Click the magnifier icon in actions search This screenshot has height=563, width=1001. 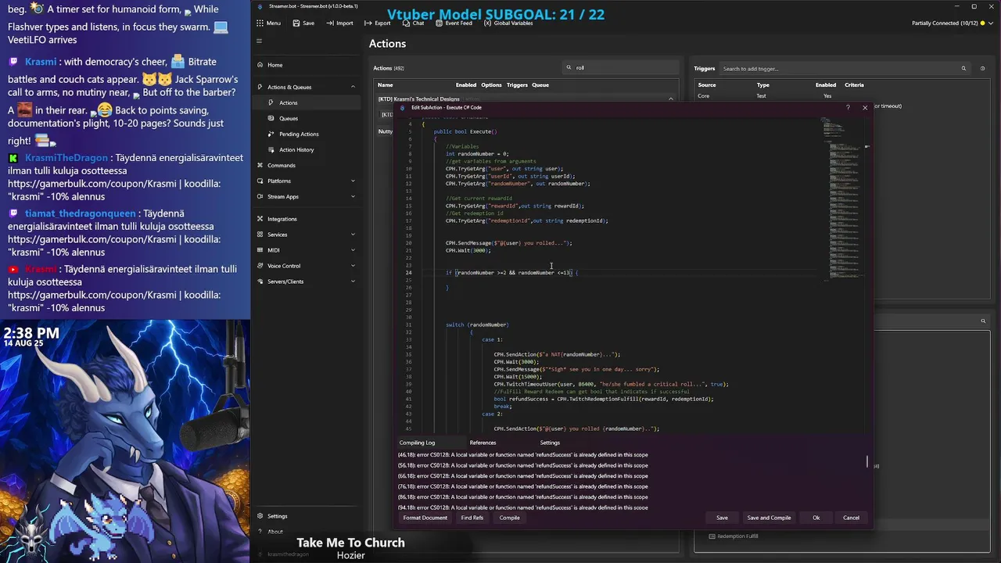(569, 68)
